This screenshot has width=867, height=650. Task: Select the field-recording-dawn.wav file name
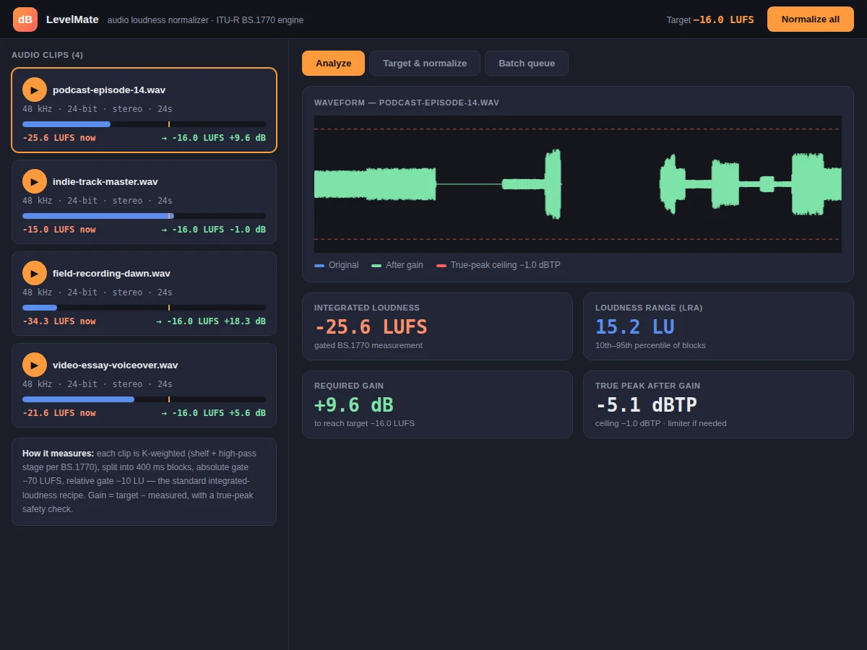click(x=111, y=274)
